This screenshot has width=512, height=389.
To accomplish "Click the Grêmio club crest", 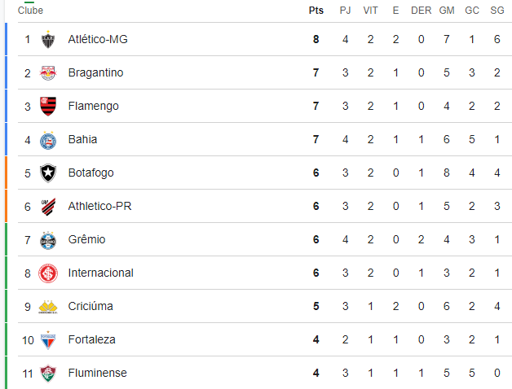I will [48, 240].
